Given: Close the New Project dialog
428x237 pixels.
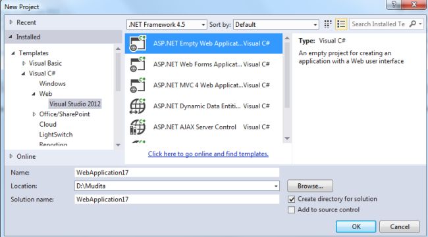Looking at the screenshot, I should (x=414, y=5).
